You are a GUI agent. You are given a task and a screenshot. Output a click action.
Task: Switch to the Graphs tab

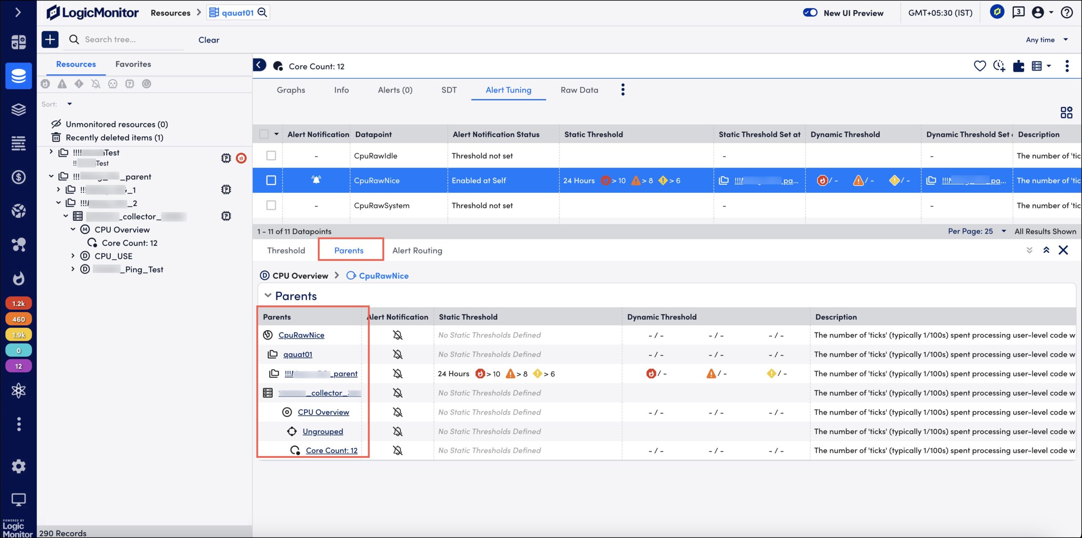(x=291, y=90)
